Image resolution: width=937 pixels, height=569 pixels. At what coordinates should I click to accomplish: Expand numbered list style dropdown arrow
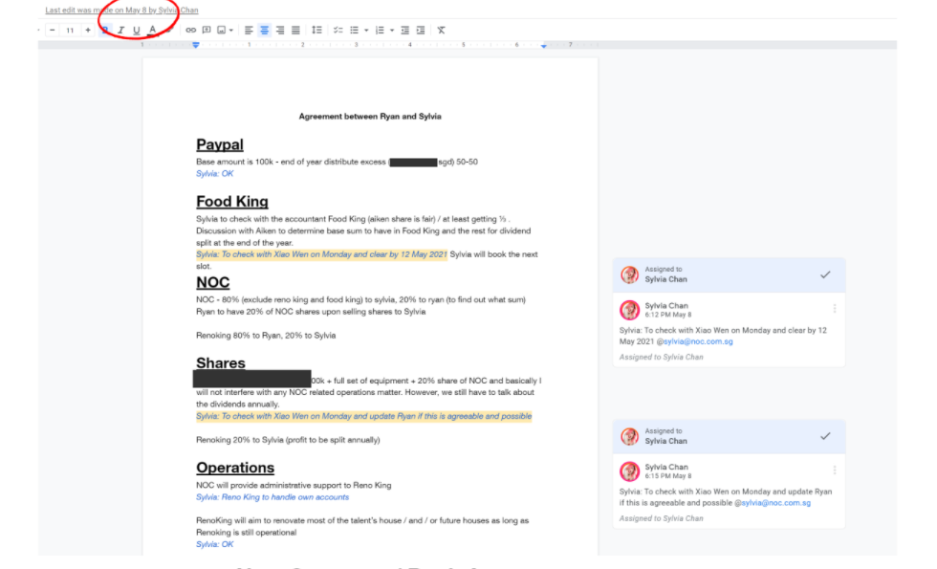coord(392,31)
